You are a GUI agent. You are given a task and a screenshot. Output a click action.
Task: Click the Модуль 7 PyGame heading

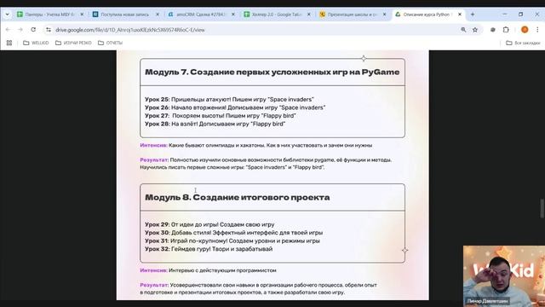272,72
